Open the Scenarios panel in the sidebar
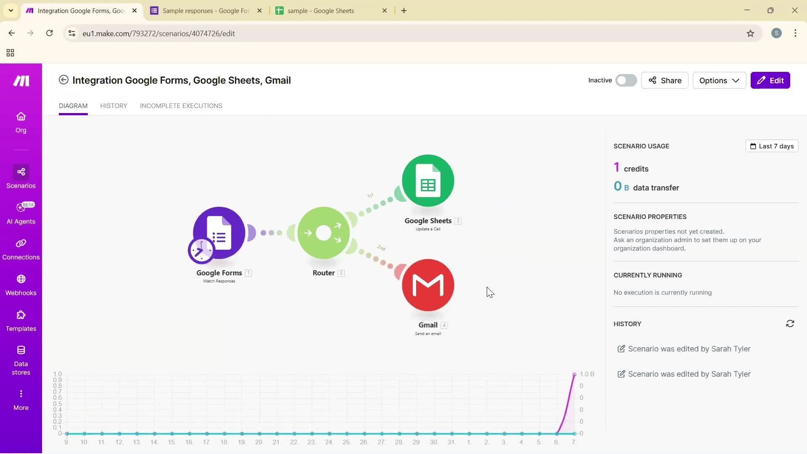 pyautogui.click(x=21, y=177)
